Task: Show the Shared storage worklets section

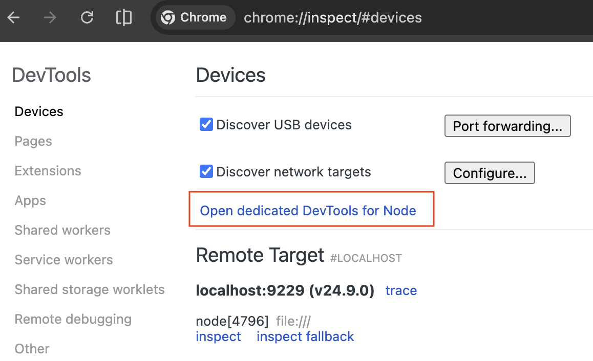Action: (x=90, y=289)
